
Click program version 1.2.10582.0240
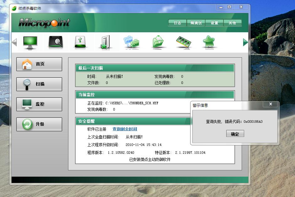(121, 153)
